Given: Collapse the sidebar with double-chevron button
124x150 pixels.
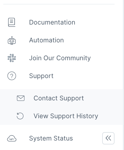Looking at the screenshot, I should (108, 138).
